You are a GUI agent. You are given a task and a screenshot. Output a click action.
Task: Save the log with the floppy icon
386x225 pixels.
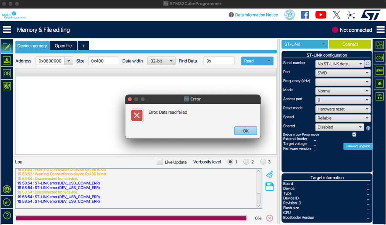tap(270, 187)
